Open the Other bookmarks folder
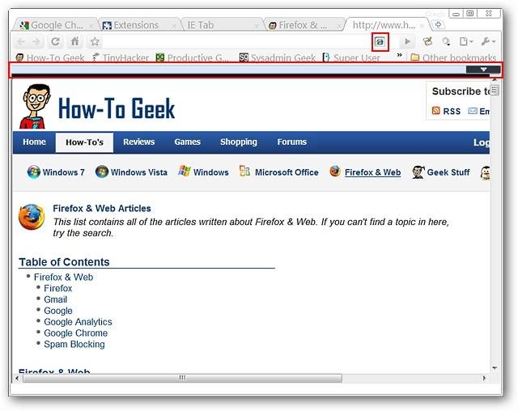The height and width of the screenshot is (411, 518). tap(453, 57)
